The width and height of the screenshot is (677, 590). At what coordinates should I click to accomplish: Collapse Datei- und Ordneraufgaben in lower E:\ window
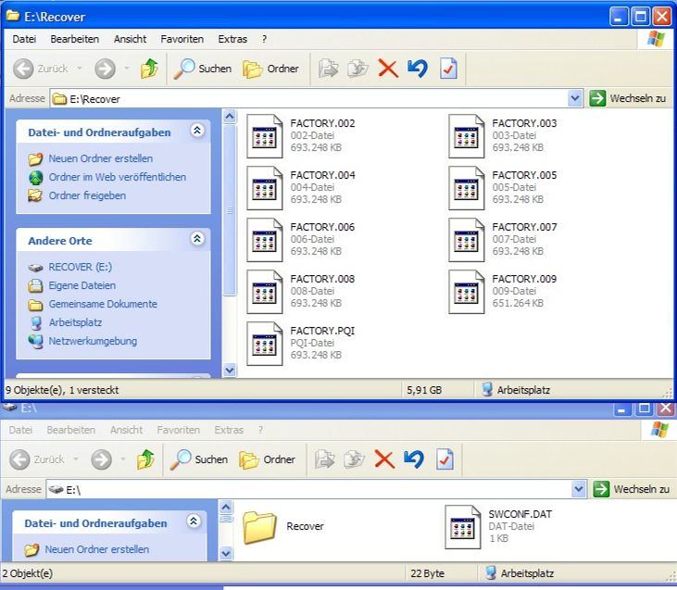point(194,521)
